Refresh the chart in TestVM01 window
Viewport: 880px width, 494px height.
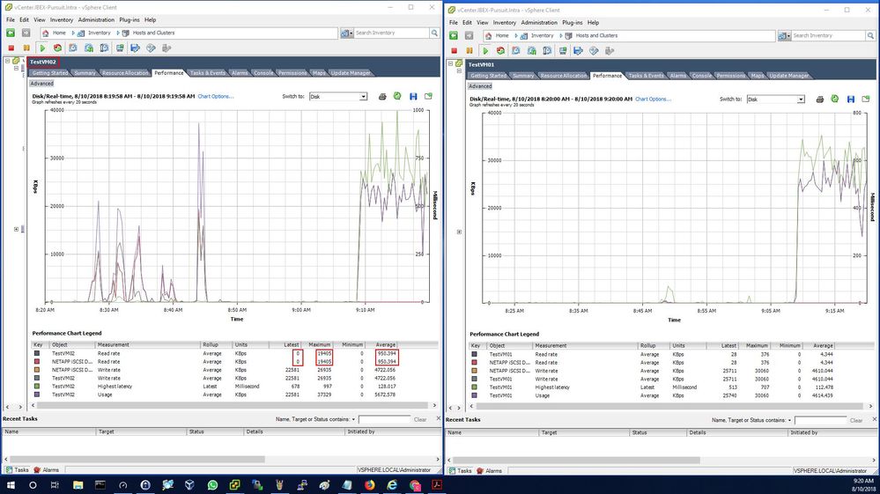tap(835, 99)
